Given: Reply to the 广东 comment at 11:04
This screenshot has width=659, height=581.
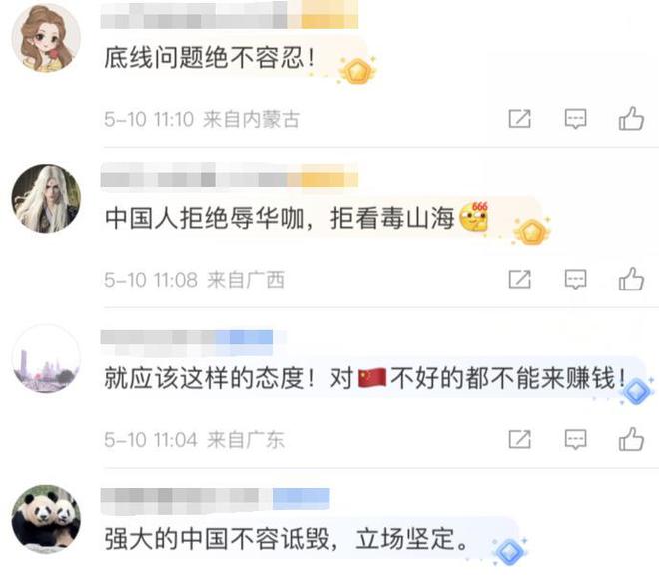Looking at the screenshot, I should pyautogui.click(x=575, y=439).
